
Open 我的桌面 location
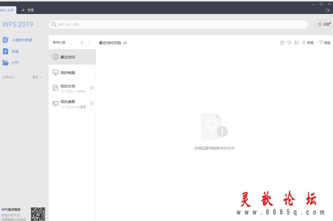point(72,104)
